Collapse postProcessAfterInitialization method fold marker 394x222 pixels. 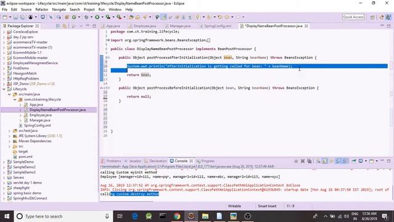[x=108, y=57]
